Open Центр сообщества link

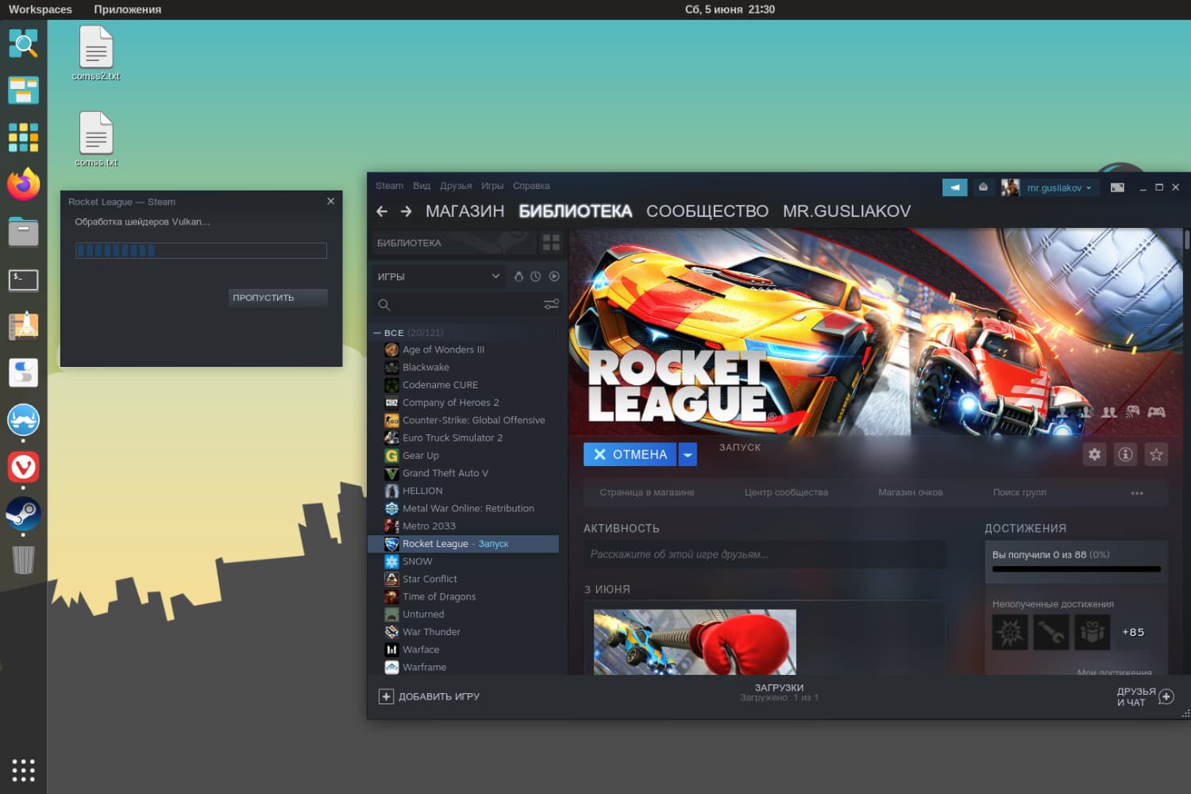click(786, 492)
